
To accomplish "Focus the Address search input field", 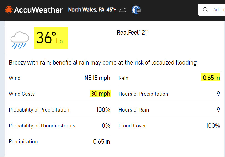I will [211, 10].
